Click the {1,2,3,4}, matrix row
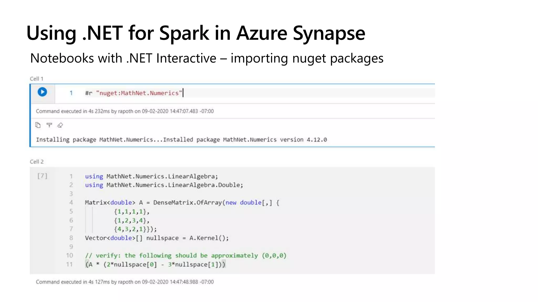The width and height of the screenshot is (538, 302). pos(132,220)
